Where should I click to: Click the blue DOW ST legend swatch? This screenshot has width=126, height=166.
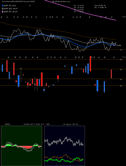coord(3,6)
